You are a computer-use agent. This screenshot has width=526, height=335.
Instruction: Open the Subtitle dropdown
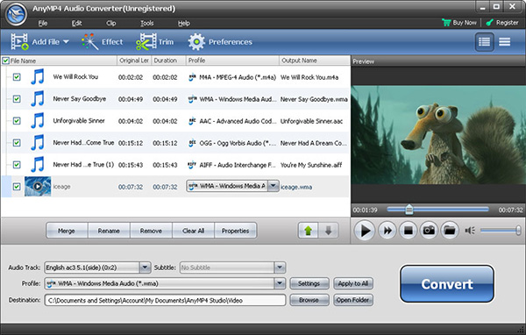pyautogui.click(x=280, y=267)
